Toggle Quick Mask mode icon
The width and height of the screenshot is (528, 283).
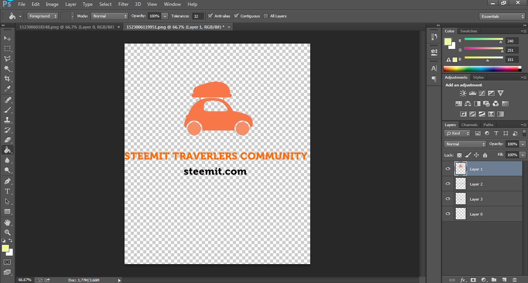pos(7,262)
